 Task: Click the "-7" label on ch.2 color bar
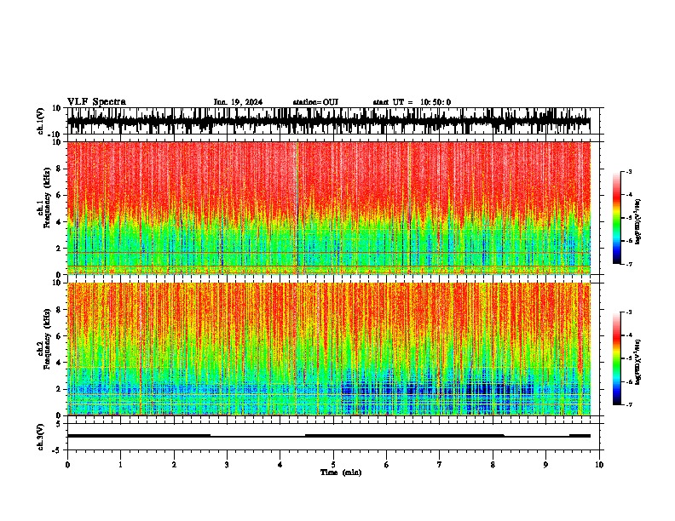pyautogui.click(x=628, y=405)
